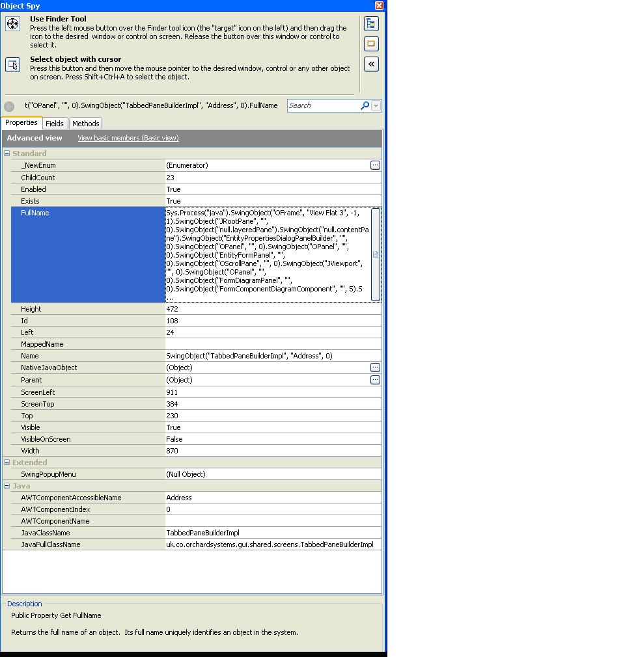This screenshot has height=657, width=625.
Task: Click the uk.co.orchardsystems full class name value
Action: [x=270, y=544]
